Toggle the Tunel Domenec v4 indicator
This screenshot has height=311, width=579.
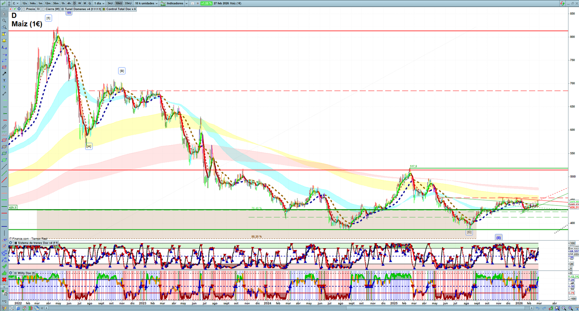(63, 9)
